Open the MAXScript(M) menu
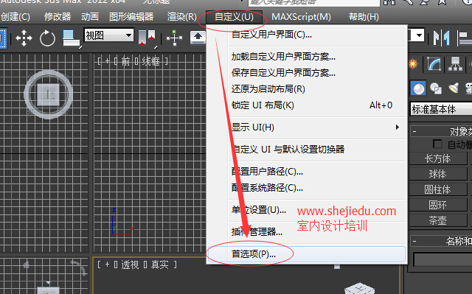 click(x=301, y=16)
